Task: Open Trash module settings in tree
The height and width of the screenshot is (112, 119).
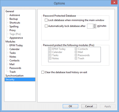Action: [x=13, y=72]
